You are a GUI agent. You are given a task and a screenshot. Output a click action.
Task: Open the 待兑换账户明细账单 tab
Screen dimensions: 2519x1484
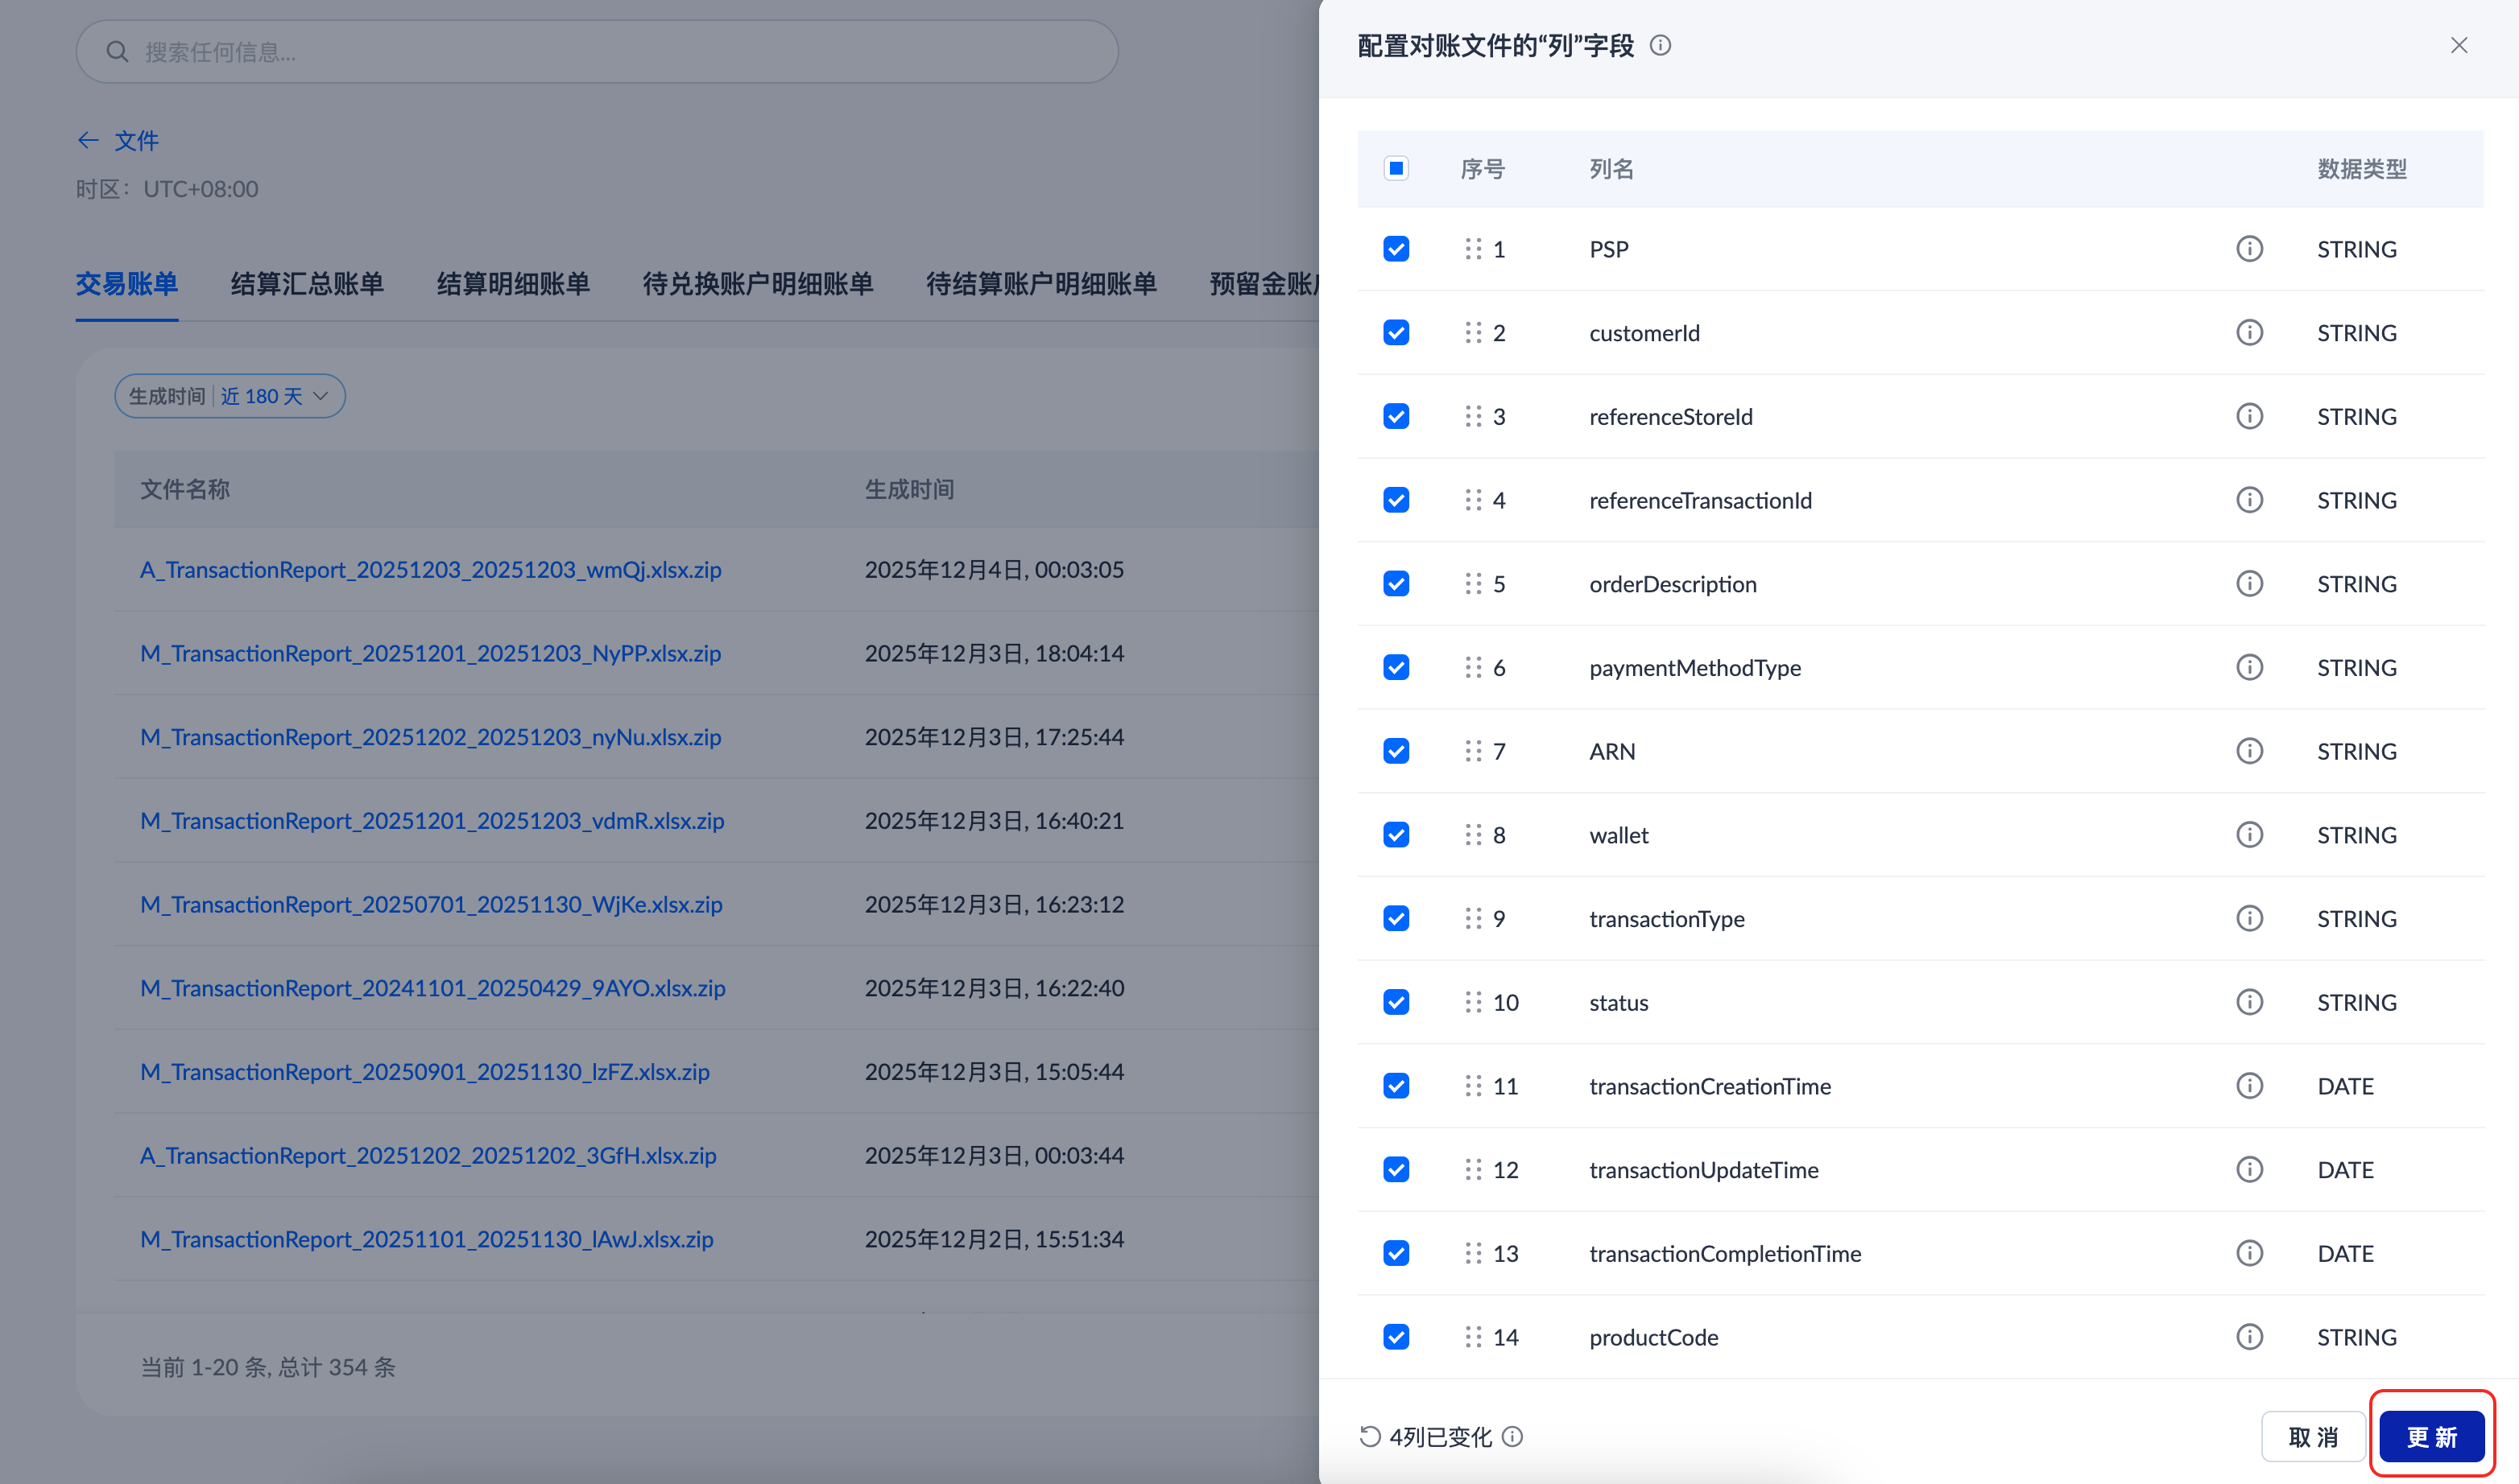(757, 284)
